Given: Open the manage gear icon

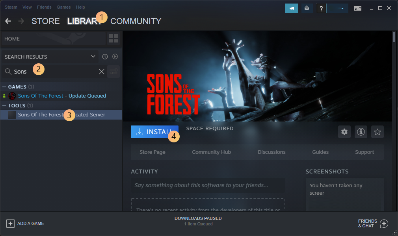Looking at the screenshot, I should 344,132.
